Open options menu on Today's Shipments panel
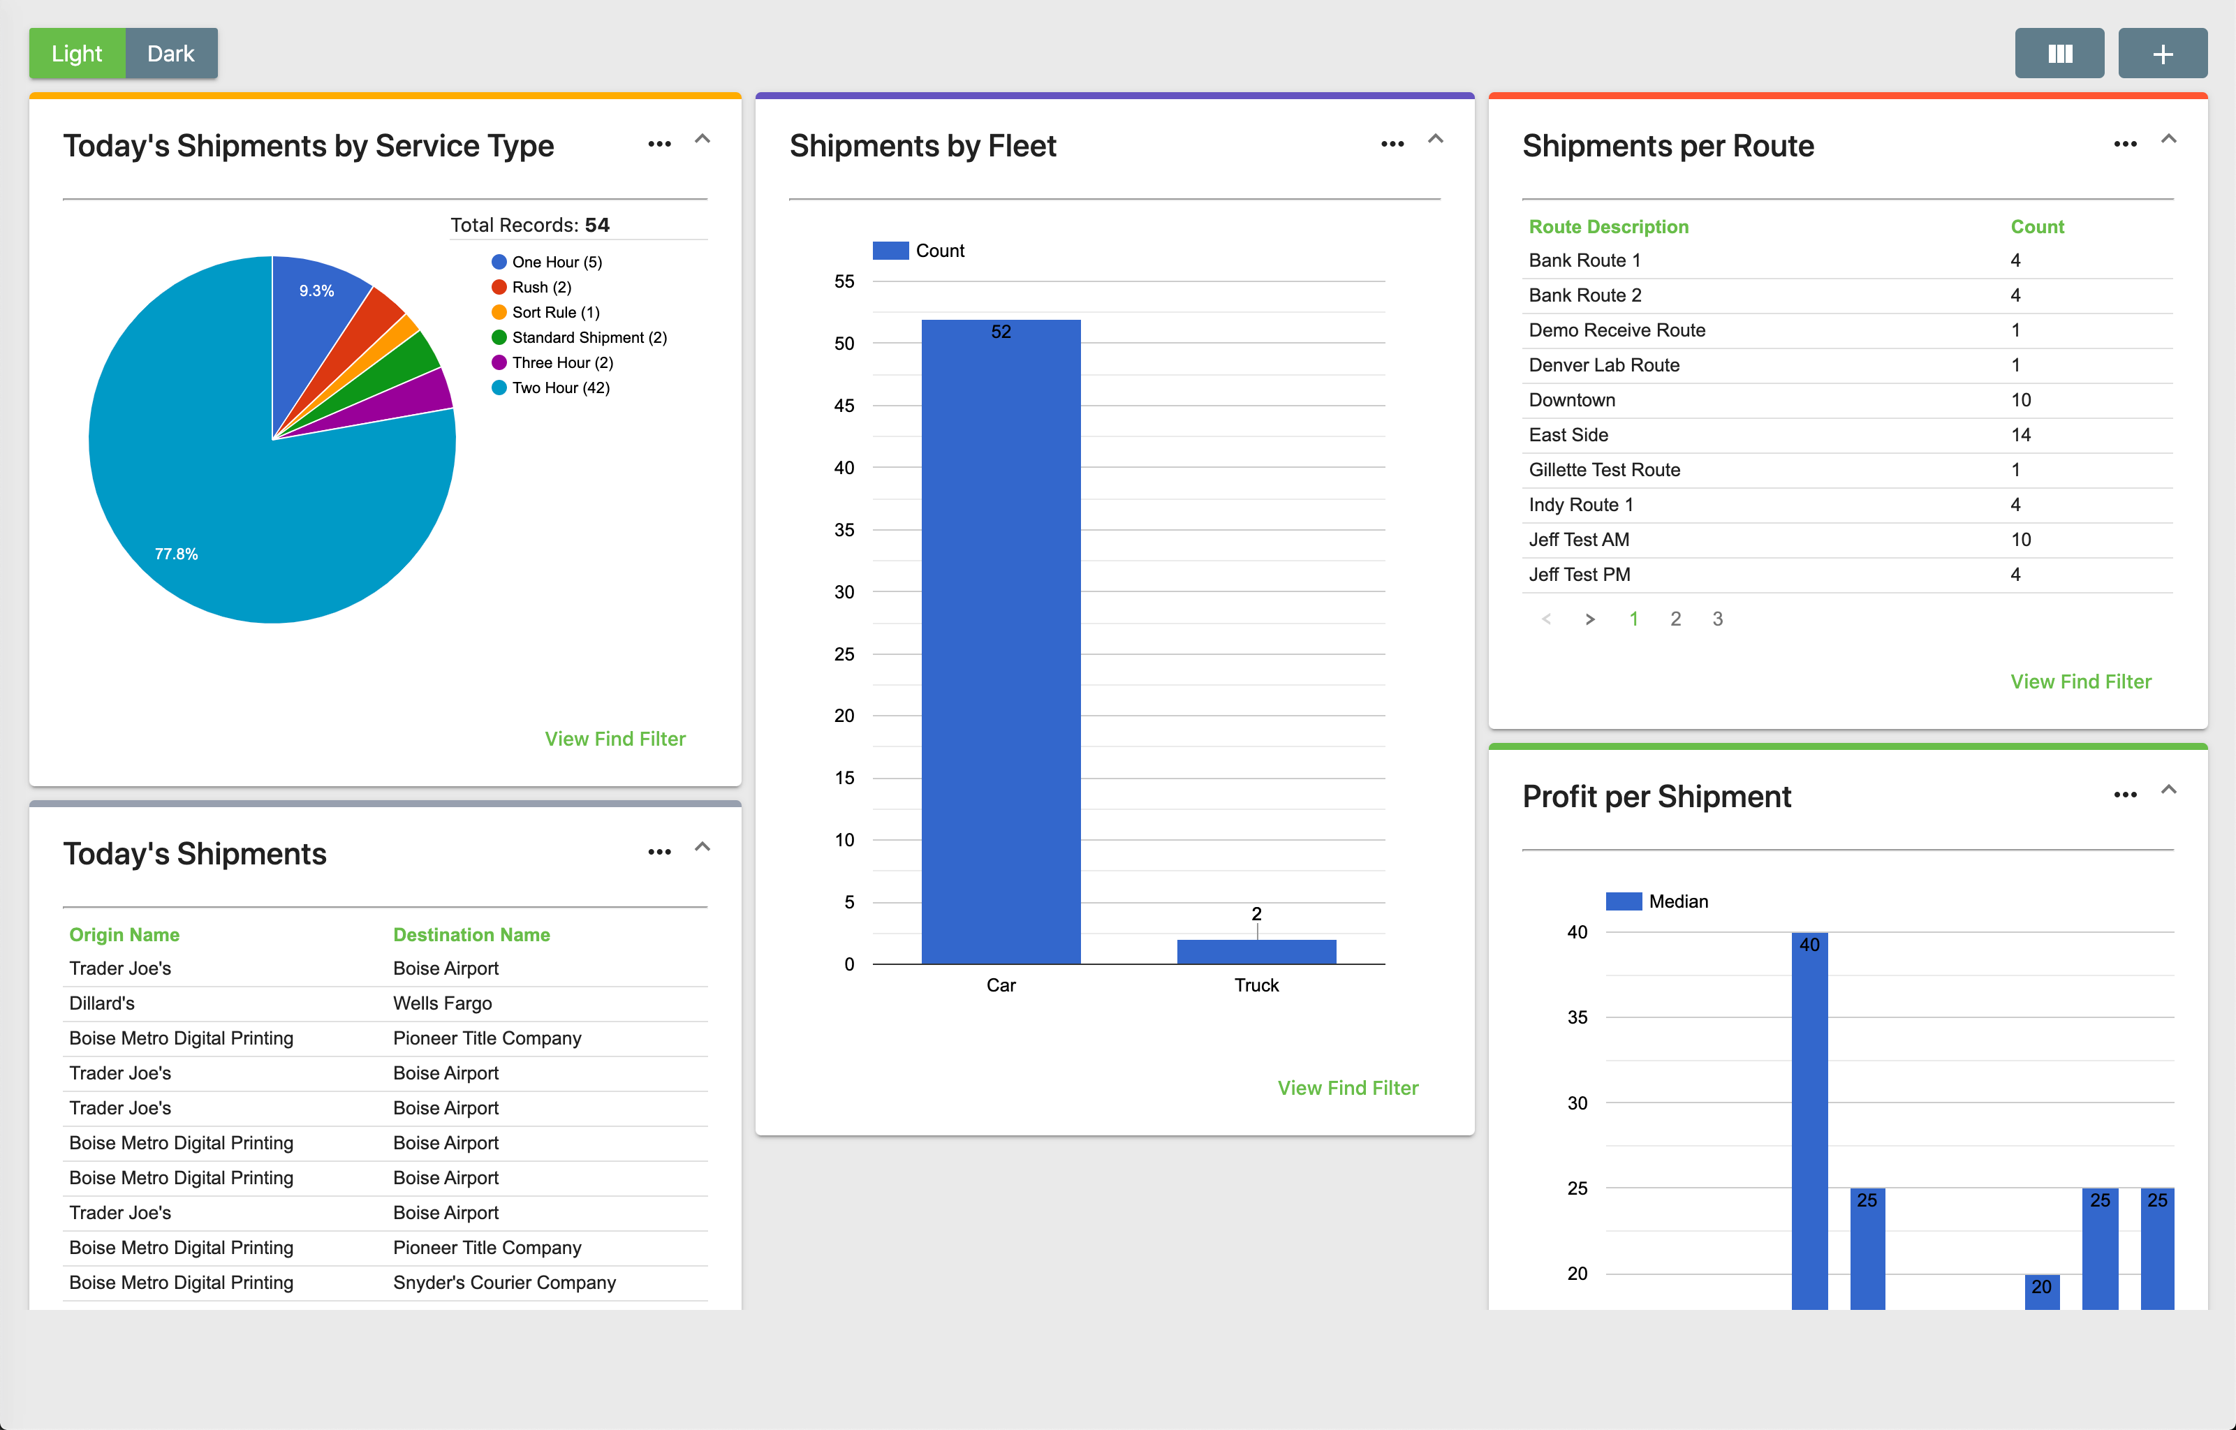 pyautogui.click(x=659, y=851)
